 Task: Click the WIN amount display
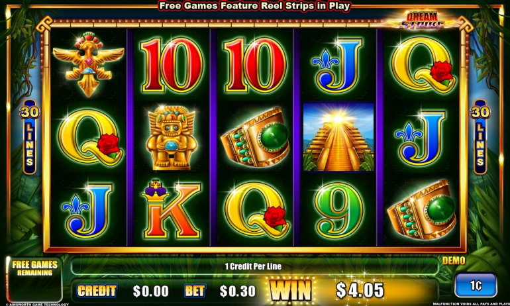(x=360, y=290)
